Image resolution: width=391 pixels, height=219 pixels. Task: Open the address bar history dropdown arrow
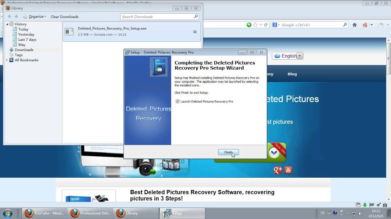[x=261, y=25]
